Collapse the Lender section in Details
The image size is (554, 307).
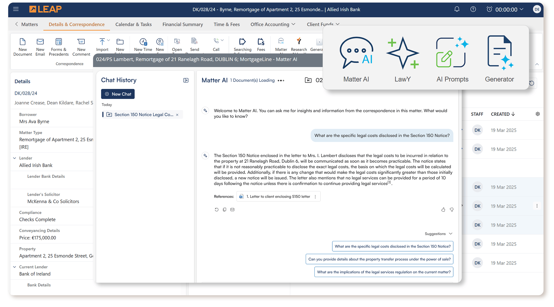coord(15,158)
